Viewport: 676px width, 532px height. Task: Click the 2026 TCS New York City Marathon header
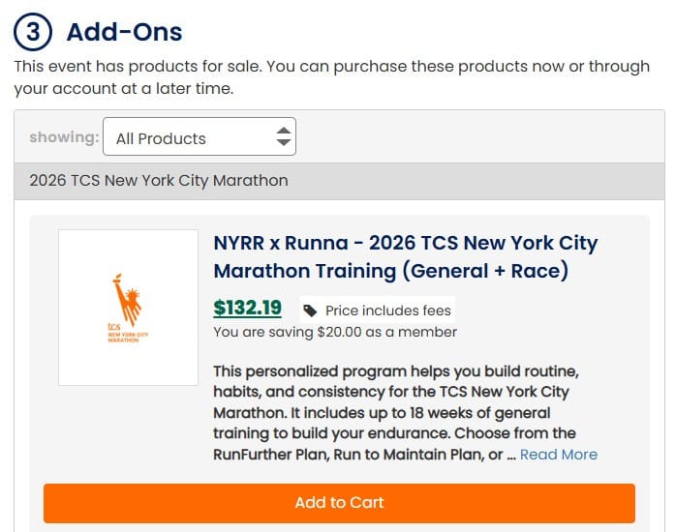click(x=158, y=180)
